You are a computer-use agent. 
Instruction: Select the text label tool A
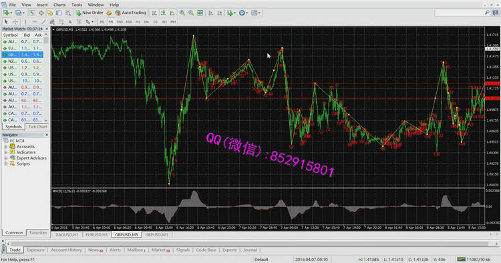pyautogui.click(x=70, y=22)
